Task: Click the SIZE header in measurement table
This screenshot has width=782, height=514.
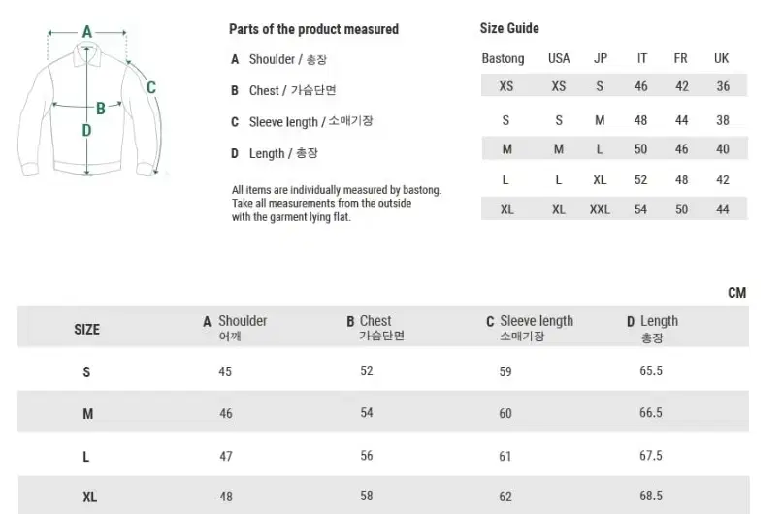Action: pyautogui.click(x=86, y=329)
